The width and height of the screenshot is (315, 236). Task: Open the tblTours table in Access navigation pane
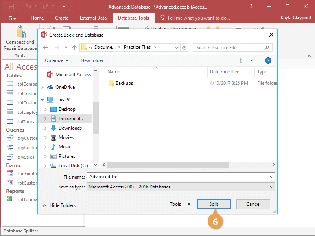tap(21, 122)
